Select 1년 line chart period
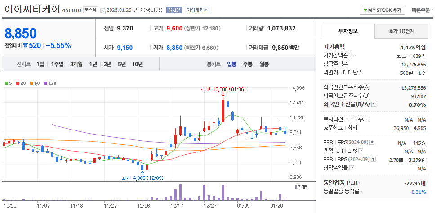The width and height of the screenshot is (436, 213). [x=93, y=64]
